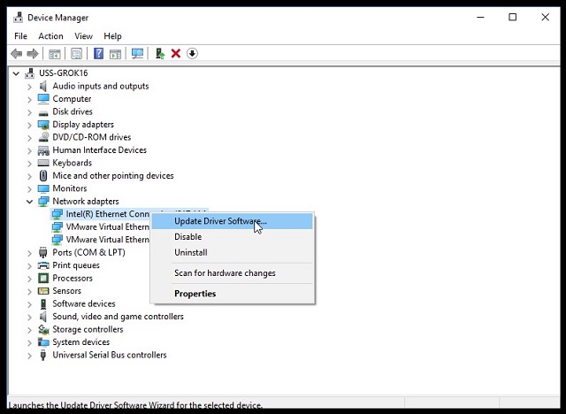Open the Action menu
Screen dimensions: 566x414
tap(50, 36)
